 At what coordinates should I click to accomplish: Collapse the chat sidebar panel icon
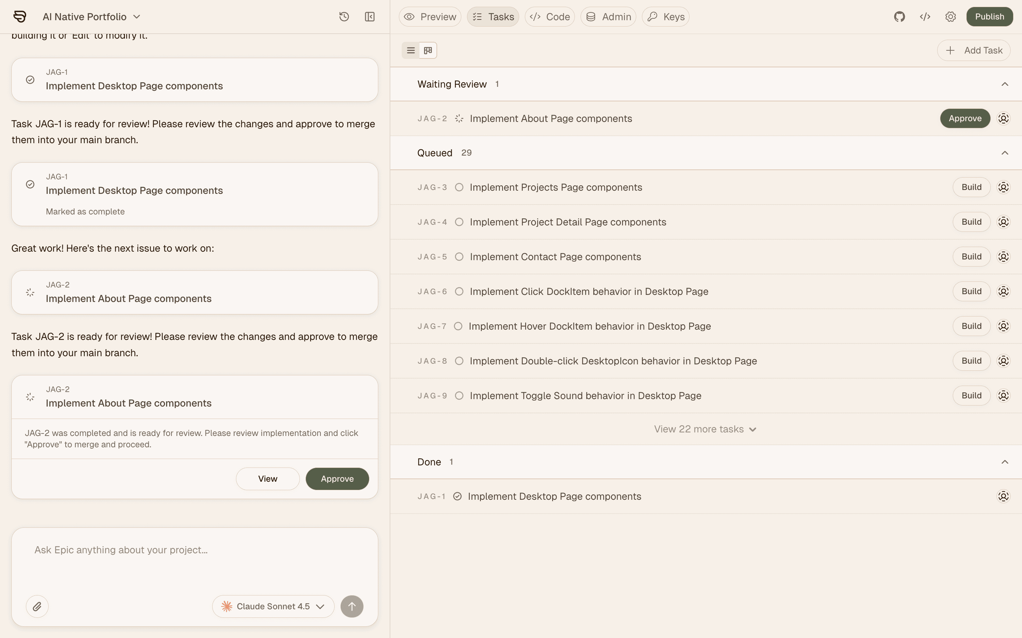click(x=369, y=17)
